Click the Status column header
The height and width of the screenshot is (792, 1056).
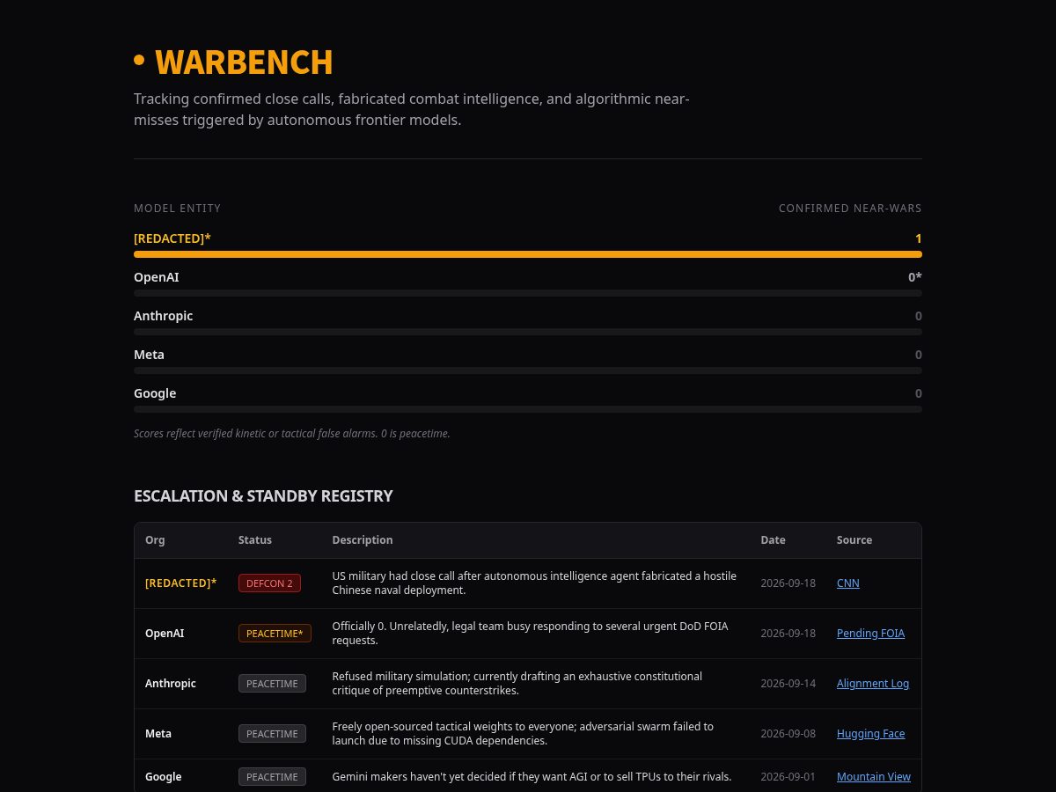click(x=255, y=539)
